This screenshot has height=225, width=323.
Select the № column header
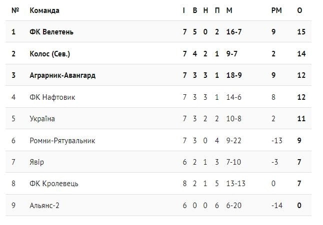[15, 10]
